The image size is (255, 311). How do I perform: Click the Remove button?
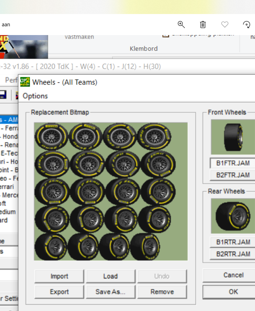click(162, 292)
